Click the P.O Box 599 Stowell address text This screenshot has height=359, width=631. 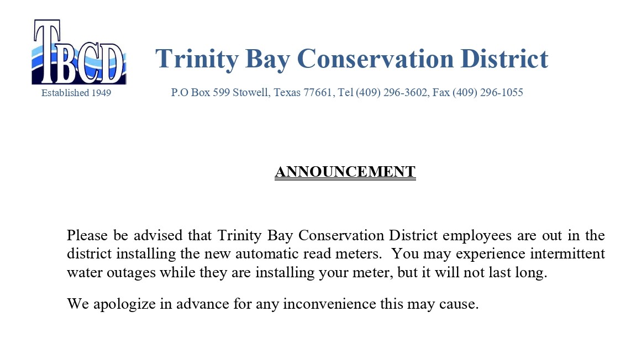click(x=220, y=93)
